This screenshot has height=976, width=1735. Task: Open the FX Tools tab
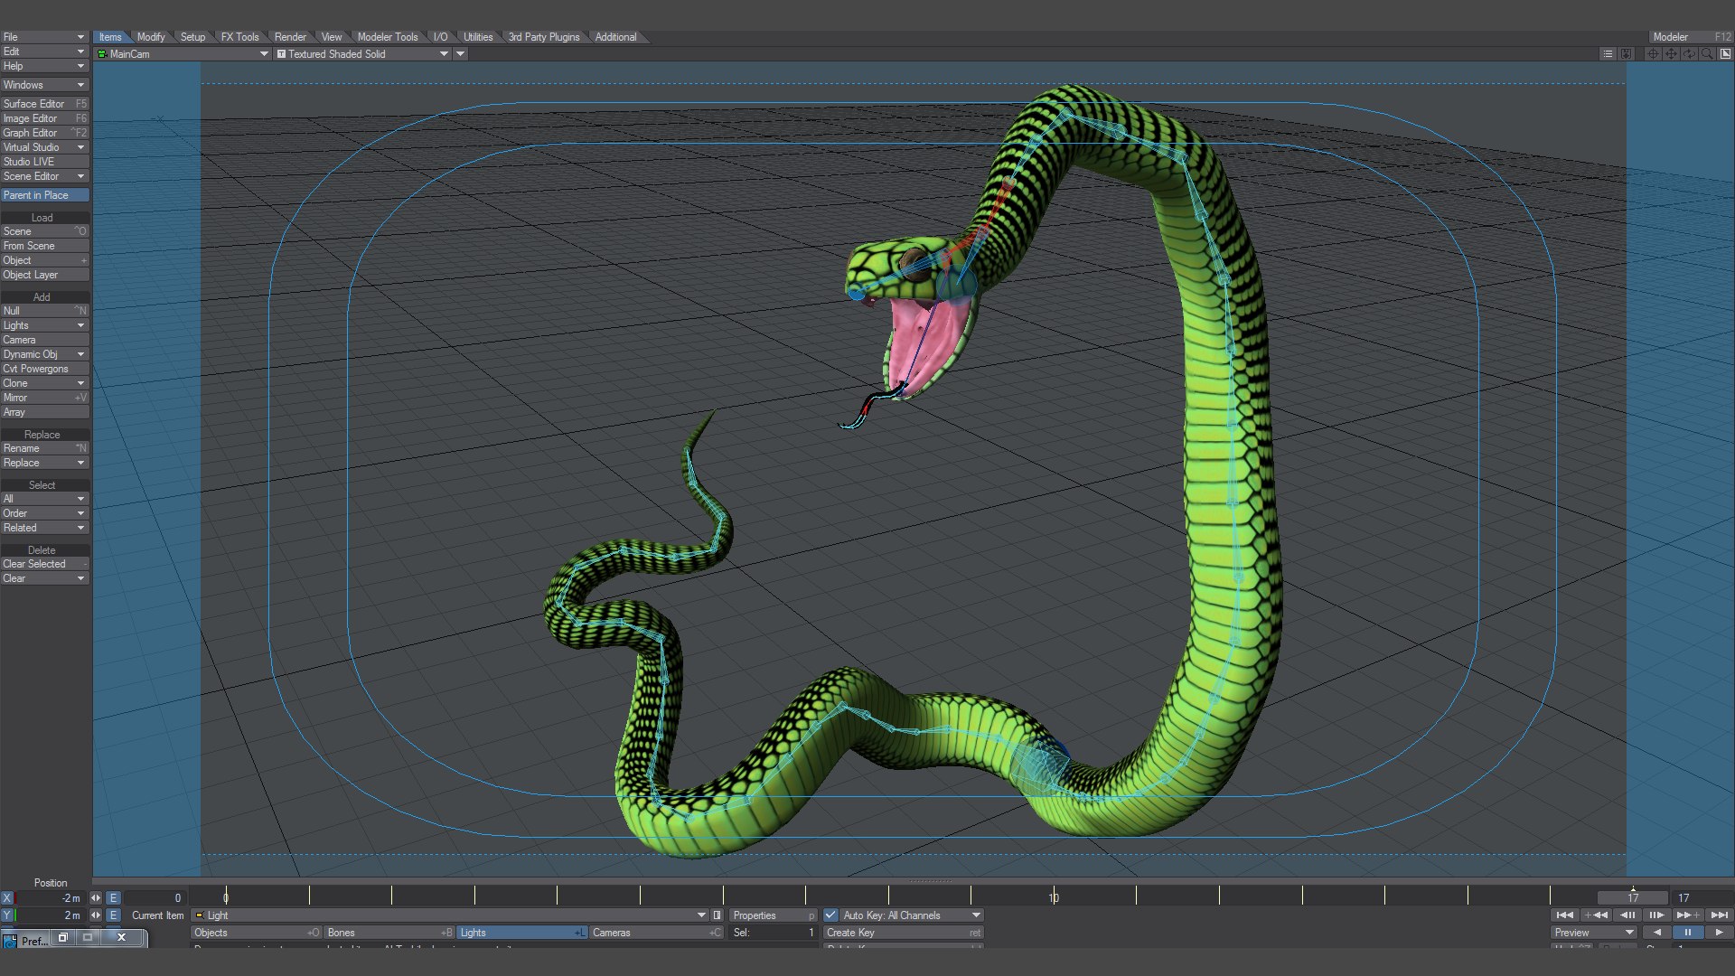[x=239, y=37]
